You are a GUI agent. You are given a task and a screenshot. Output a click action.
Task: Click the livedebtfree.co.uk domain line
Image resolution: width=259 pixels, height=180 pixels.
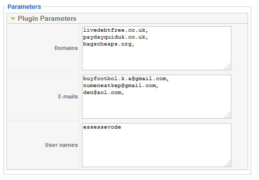point(116,30)
